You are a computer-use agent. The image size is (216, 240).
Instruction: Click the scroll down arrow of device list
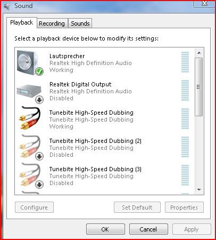point(199,190)
